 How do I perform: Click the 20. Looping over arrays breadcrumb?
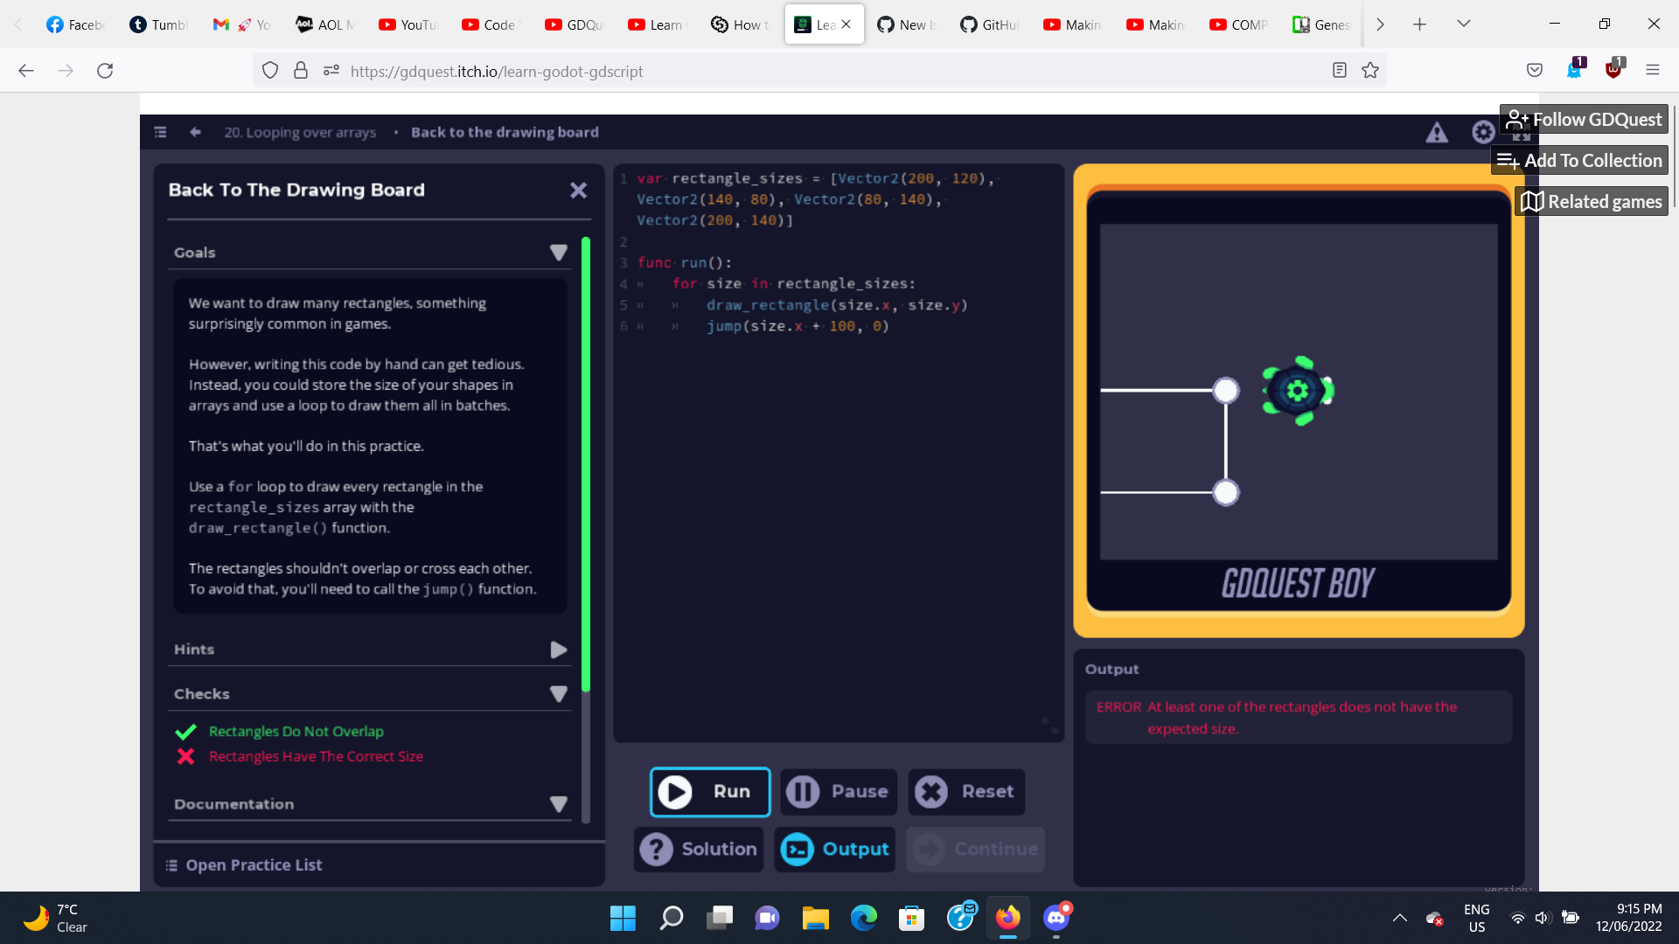pyautogui.click(x=300, y=132)
